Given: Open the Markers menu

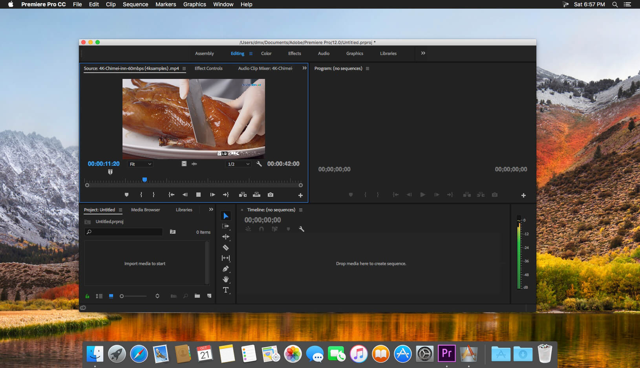Looking at the screenshot, I should click(x=166, y=4).
